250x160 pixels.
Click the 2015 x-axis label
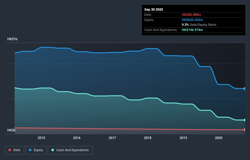click(41, 138)
